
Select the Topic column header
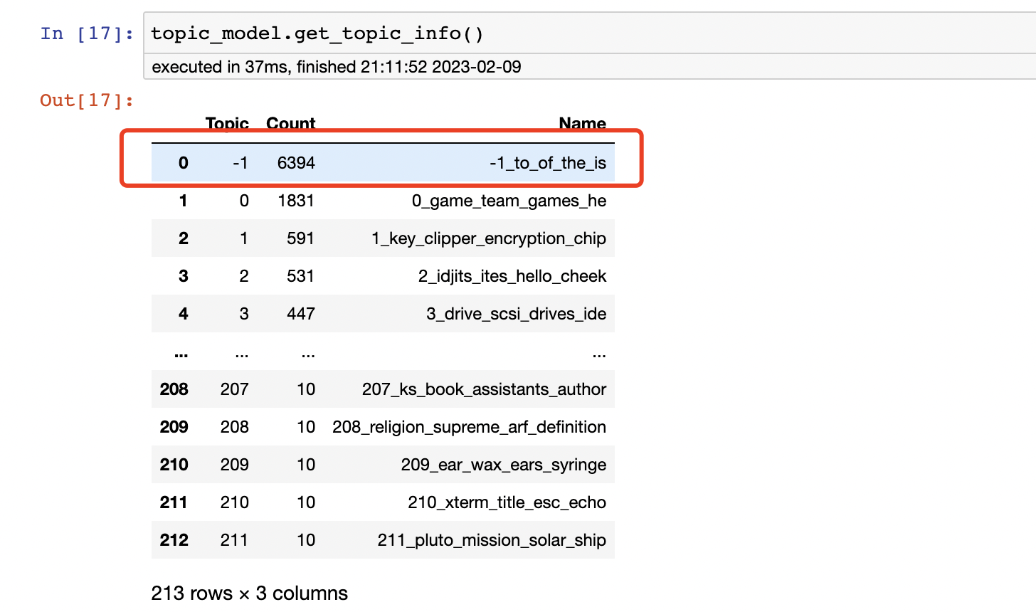coord(228,124)
